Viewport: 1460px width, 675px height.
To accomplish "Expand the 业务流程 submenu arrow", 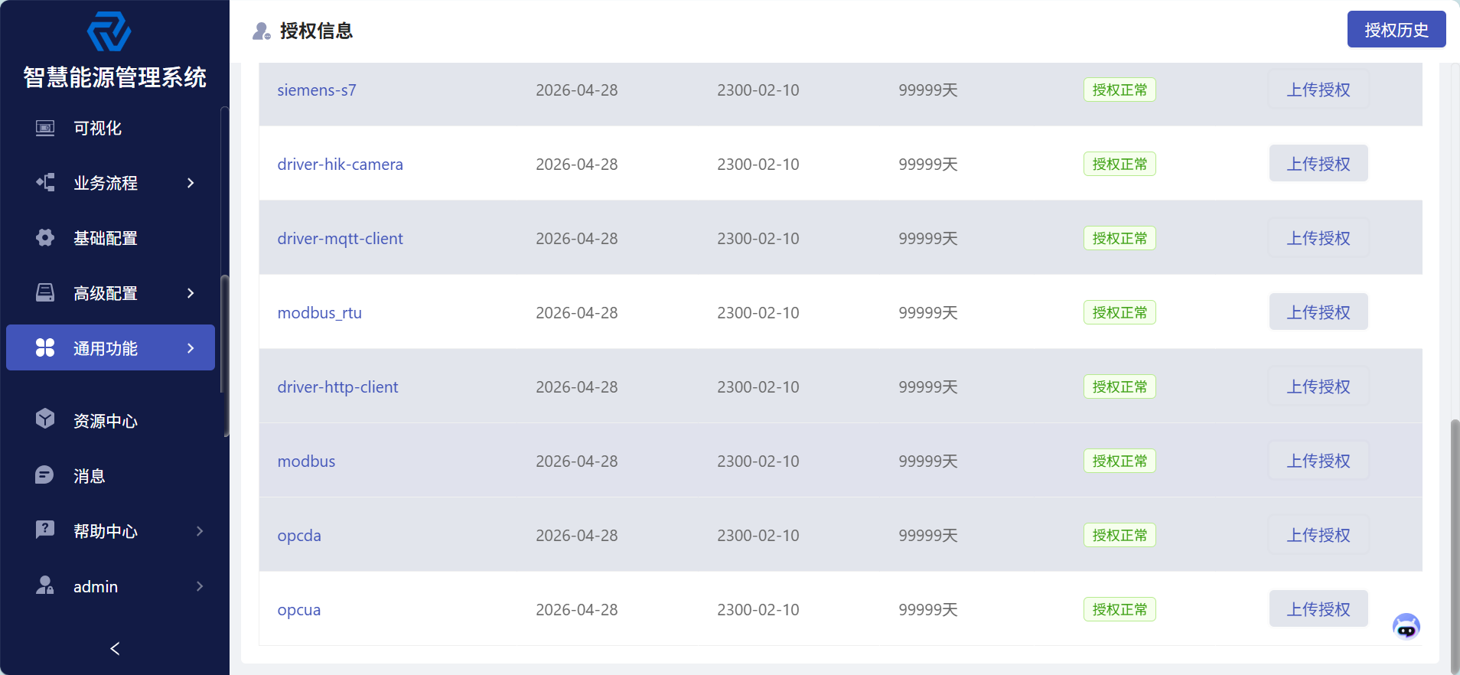I will click(x=191, y=183).
